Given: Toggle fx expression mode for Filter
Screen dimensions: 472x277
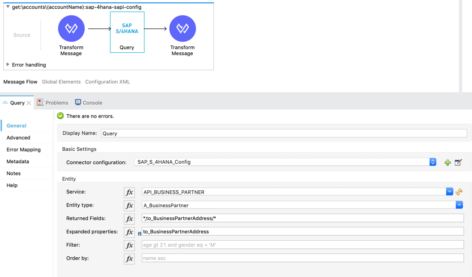Looking at the screenshot, I should (x=129, y=245).
